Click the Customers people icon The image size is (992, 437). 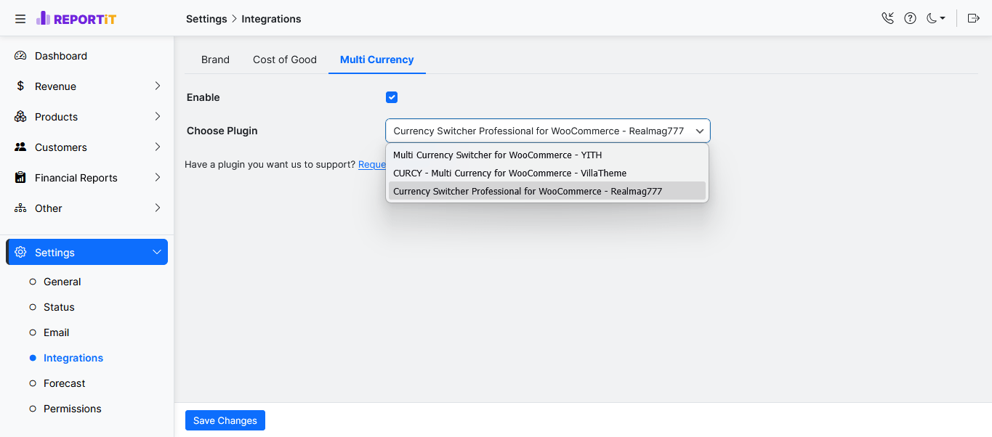pyautogui.click(x=20, y=147)
